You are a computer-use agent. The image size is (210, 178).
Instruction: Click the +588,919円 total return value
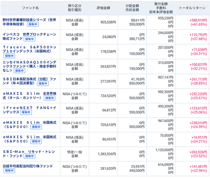click(x=198, y=20)
